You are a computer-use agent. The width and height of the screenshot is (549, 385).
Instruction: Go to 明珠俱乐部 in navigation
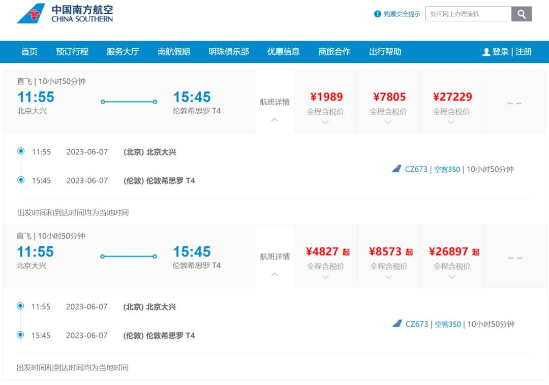click(229, 52)
